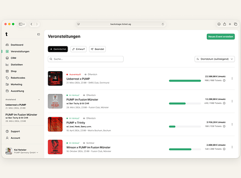Click Öffentlich visibility label of PUMP im Fusion Münster
The width and height of the screenshot is (241, 178).
[x=91, y=95]
